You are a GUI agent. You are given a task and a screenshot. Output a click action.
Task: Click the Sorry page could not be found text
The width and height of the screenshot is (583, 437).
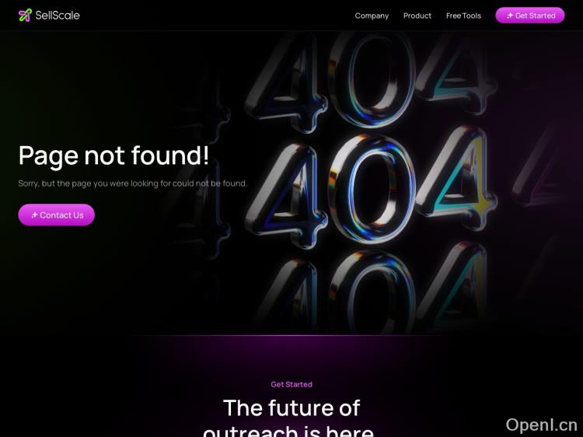coord(133,184)
